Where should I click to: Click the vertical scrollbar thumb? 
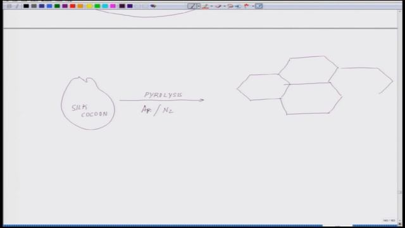pos(400,193)
